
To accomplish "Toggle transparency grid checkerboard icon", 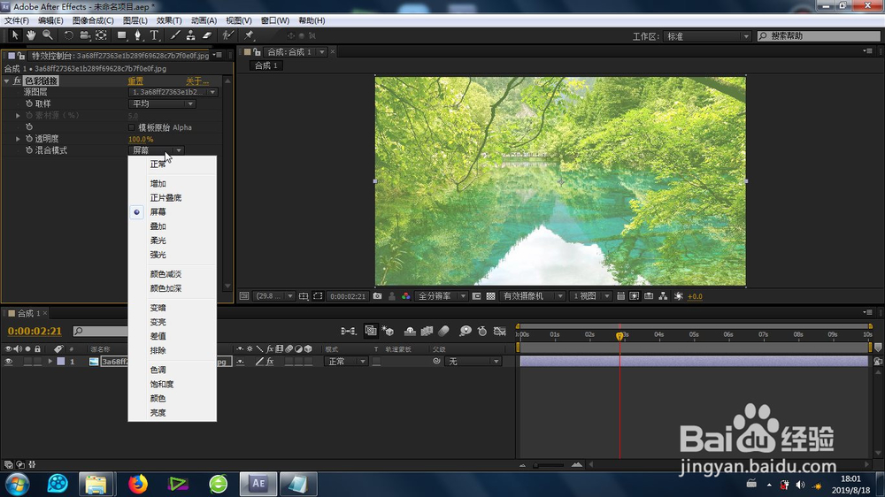I will (490, 296).
